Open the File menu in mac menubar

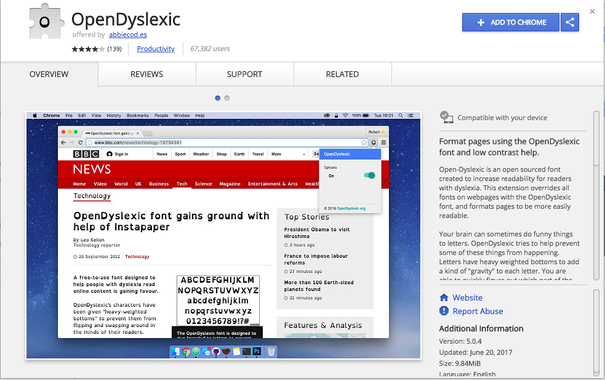click(69, 115)
